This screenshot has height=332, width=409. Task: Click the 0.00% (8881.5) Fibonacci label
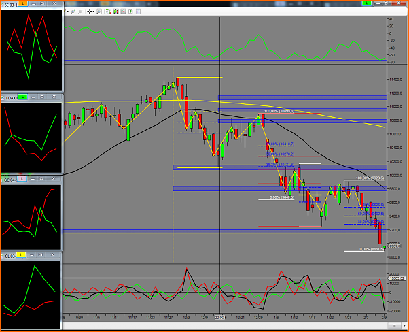point(372,249)
